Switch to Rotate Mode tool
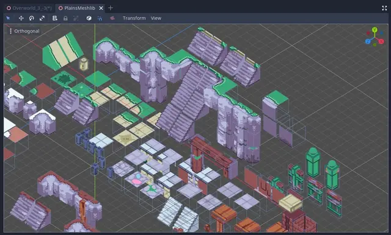Viewport: 391px width, 235px height. point(32,18)
